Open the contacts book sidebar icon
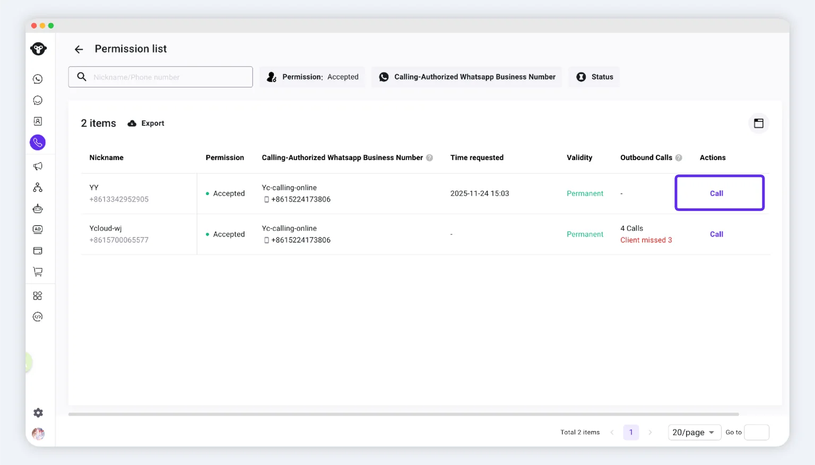This screenshot has width=815, height=465. [38, 121]
